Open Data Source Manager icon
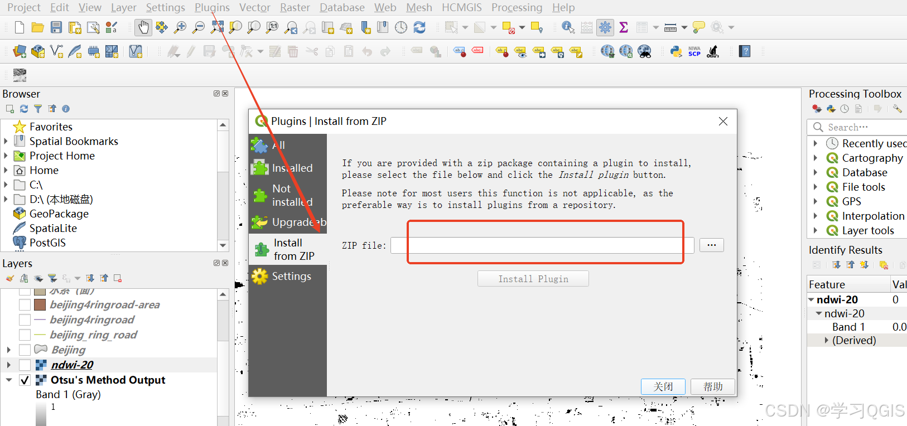 (20, 52)
